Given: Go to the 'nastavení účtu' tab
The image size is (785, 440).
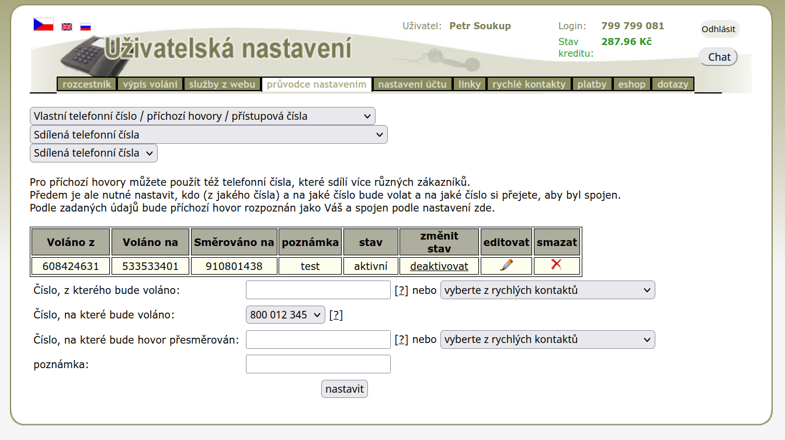Looking at the screenshot, I should (412, 84).
